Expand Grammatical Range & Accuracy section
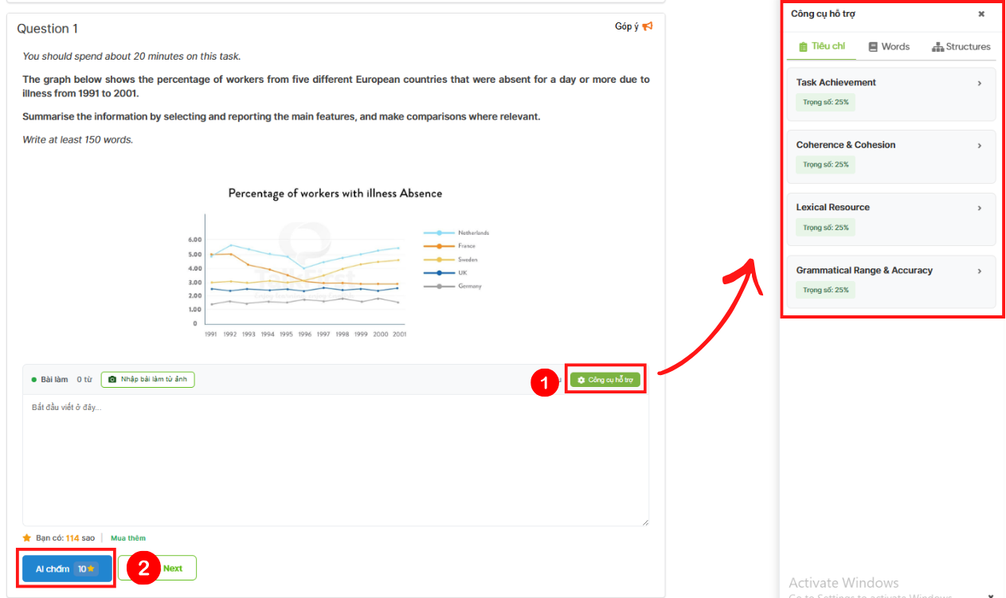Image resolution: width=1006 pixels, height=598 pixels. (x=979, y=271)
